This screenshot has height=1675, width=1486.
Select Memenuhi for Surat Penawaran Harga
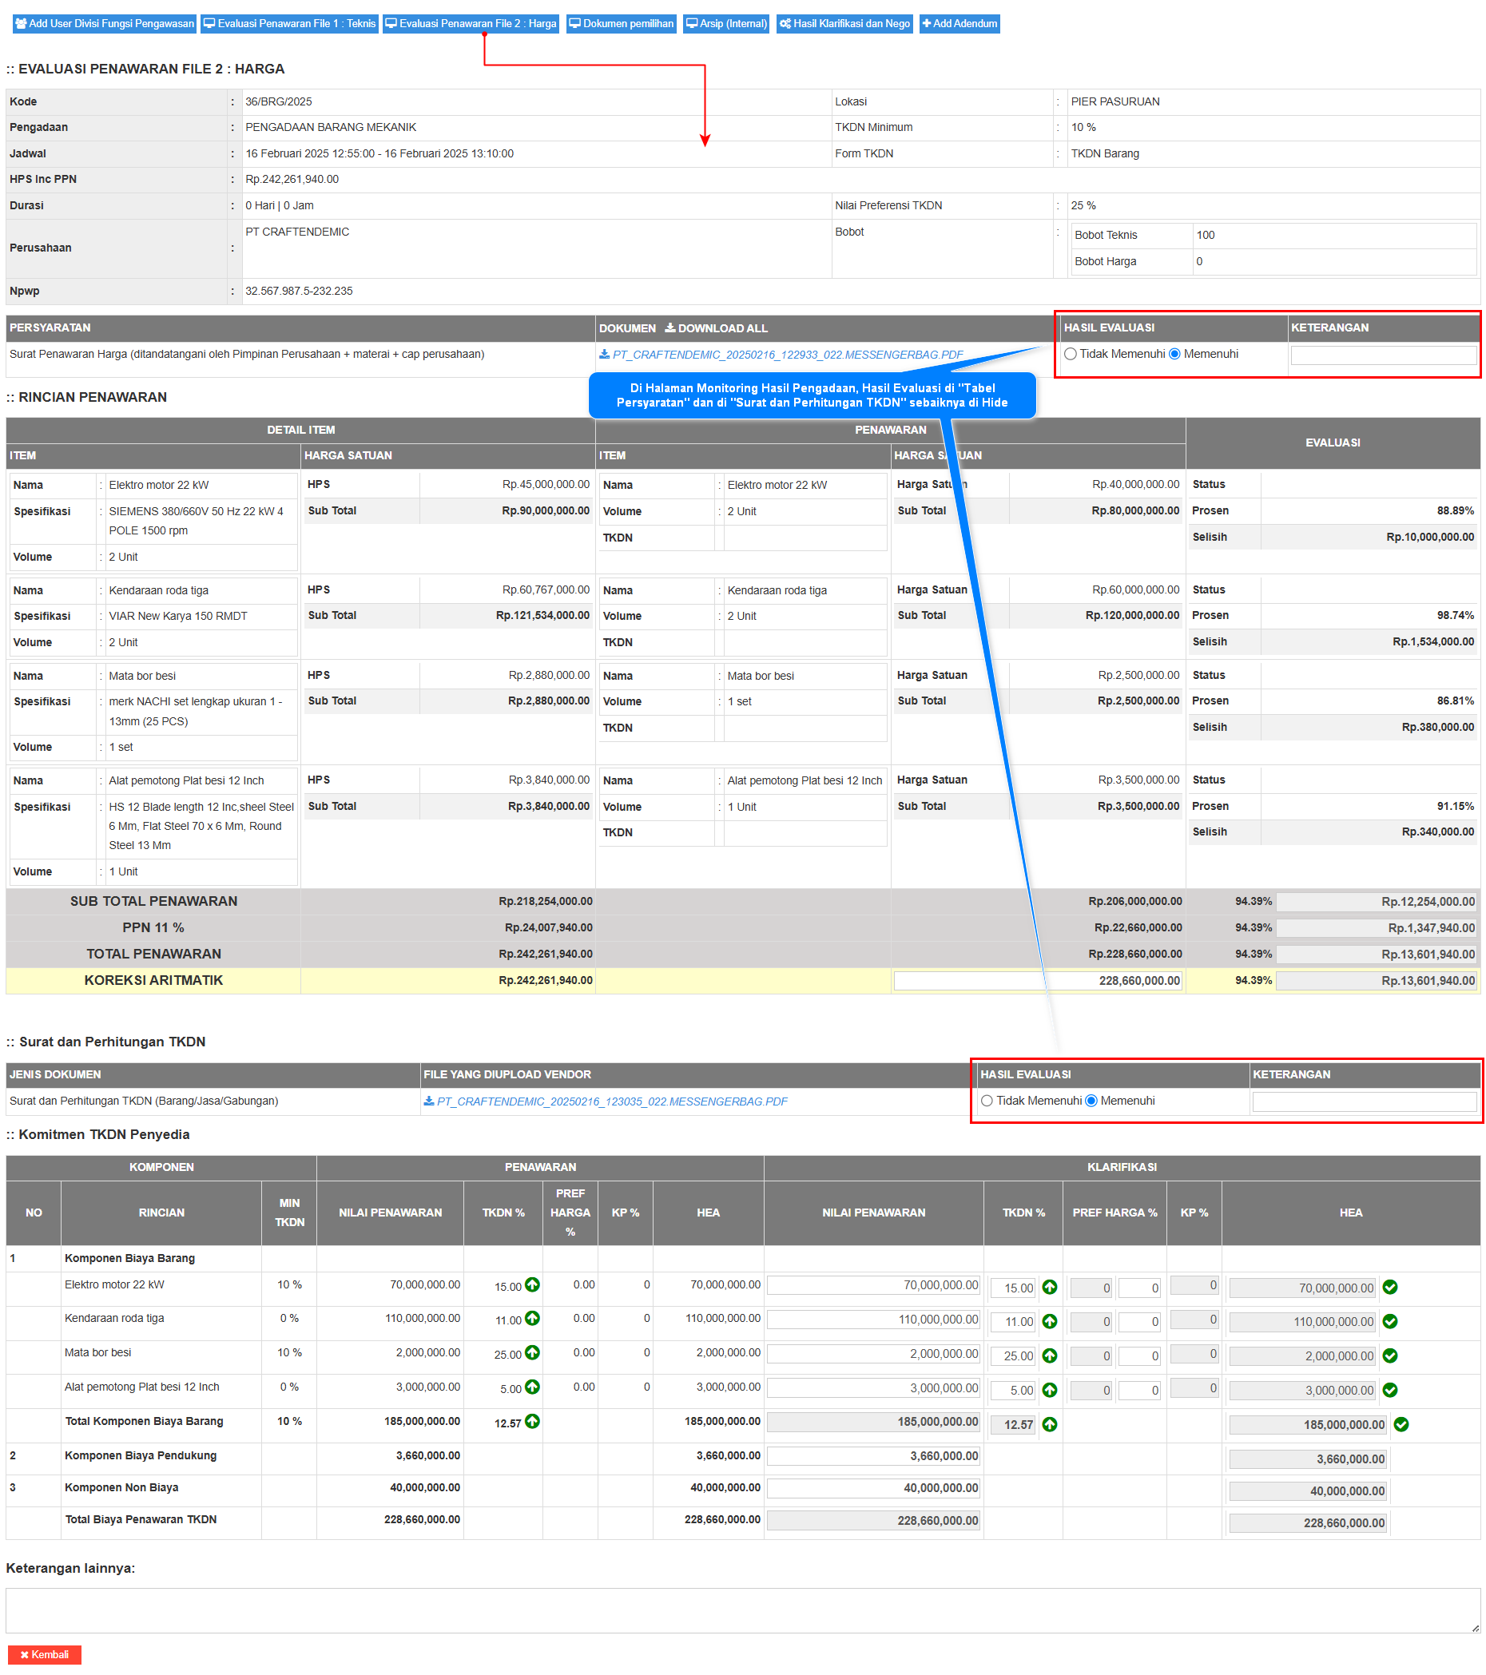pyautogui.click(x=1174, y=354)
